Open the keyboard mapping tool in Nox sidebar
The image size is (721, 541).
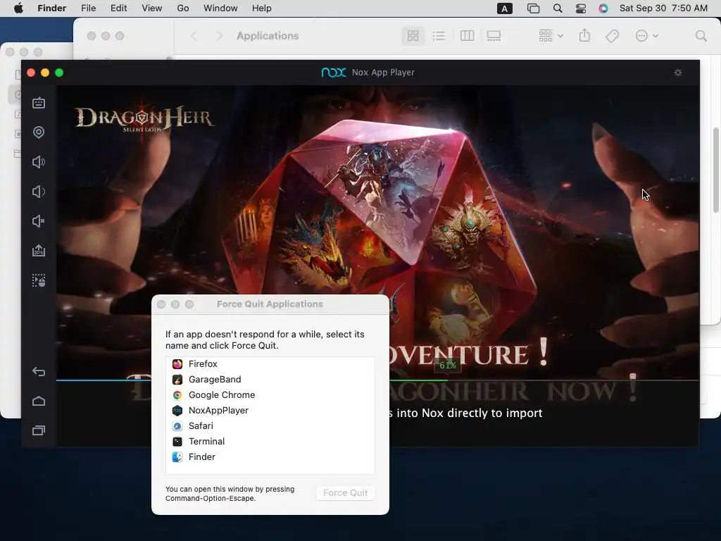pyautogui.click(x=39, y=103)
